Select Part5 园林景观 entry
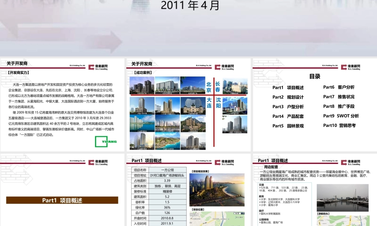The image size is (377, 226). click(x=288, y=126)
